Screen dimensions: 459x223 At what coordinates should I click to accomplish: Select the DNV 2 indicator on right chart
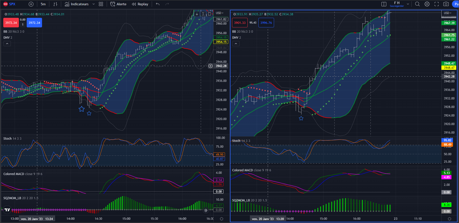click(x=237, y=38)
